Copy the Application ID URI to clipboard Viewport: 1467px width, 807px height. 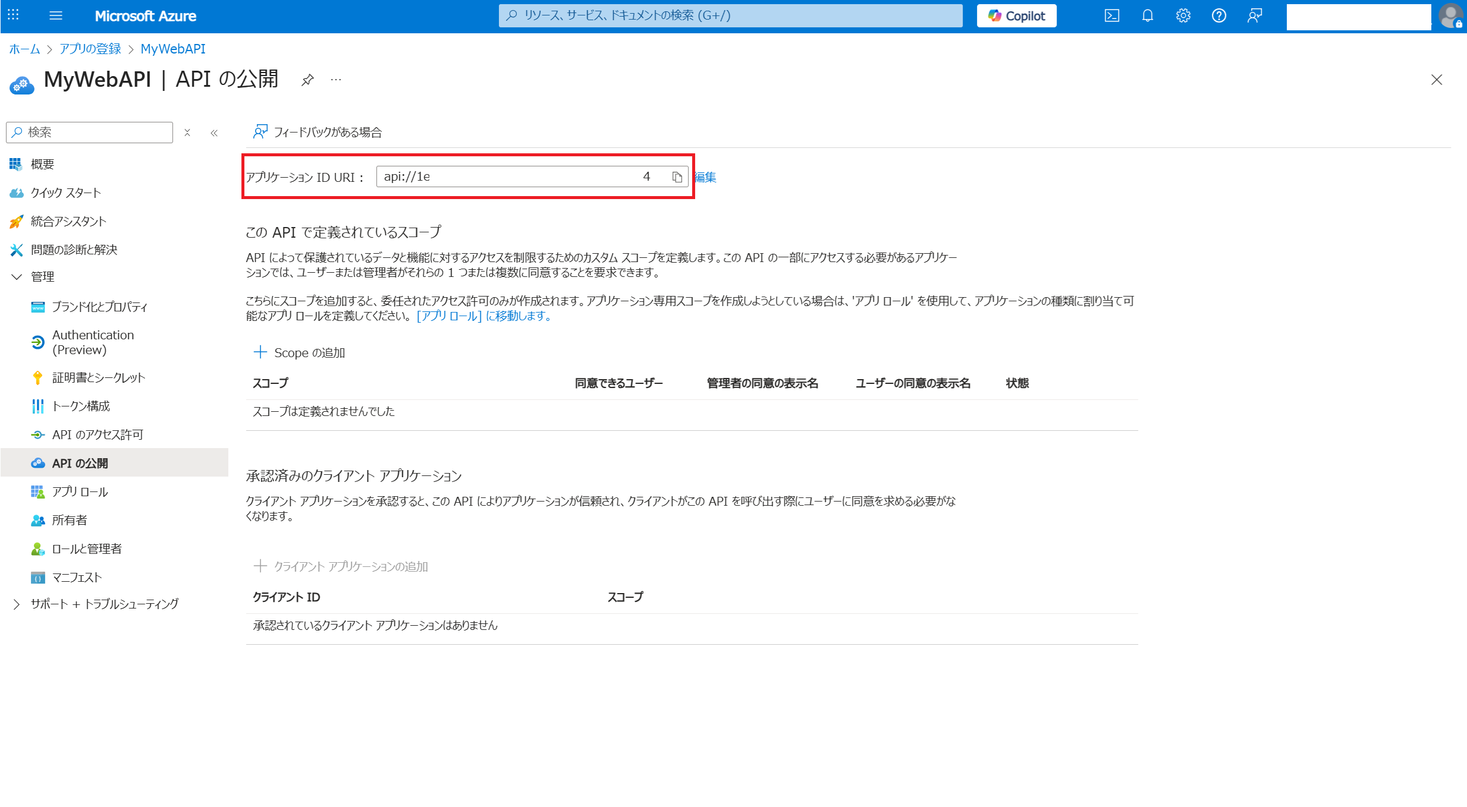click(x=677, y=177)
